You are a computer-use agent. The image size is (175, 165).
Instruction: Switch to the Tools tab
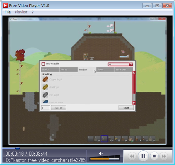105,70
